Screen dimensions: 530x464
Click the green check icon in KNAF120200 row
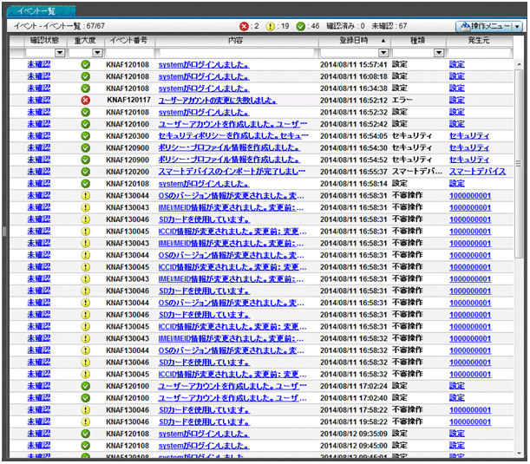point(85,172)
